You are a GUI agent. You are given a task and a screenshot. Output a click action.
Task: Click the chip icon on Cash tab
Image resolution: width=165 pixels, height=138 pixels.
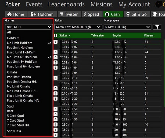[107, 14]
